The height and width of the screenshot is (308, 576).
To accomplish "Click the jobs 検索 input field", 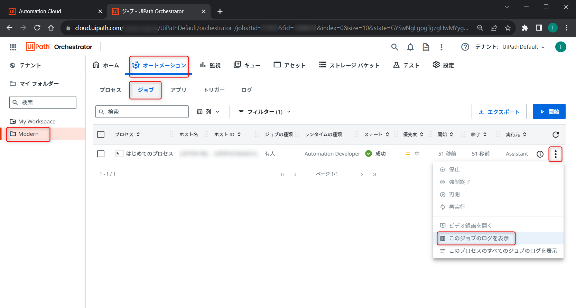I will click(142, 112).
